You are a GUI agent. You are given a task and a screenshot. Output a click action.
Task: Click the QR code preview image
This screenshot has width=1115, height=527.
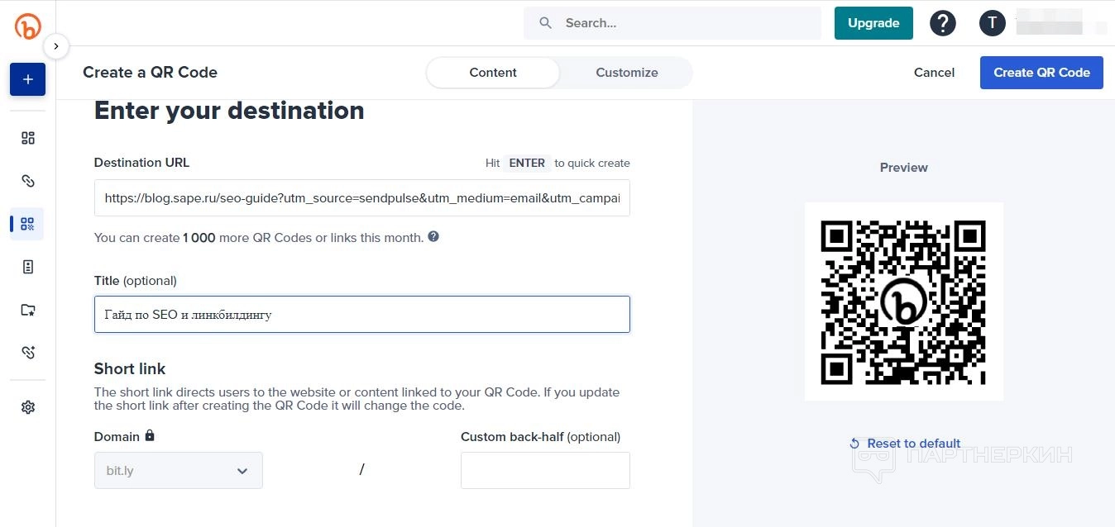point(904,301)
